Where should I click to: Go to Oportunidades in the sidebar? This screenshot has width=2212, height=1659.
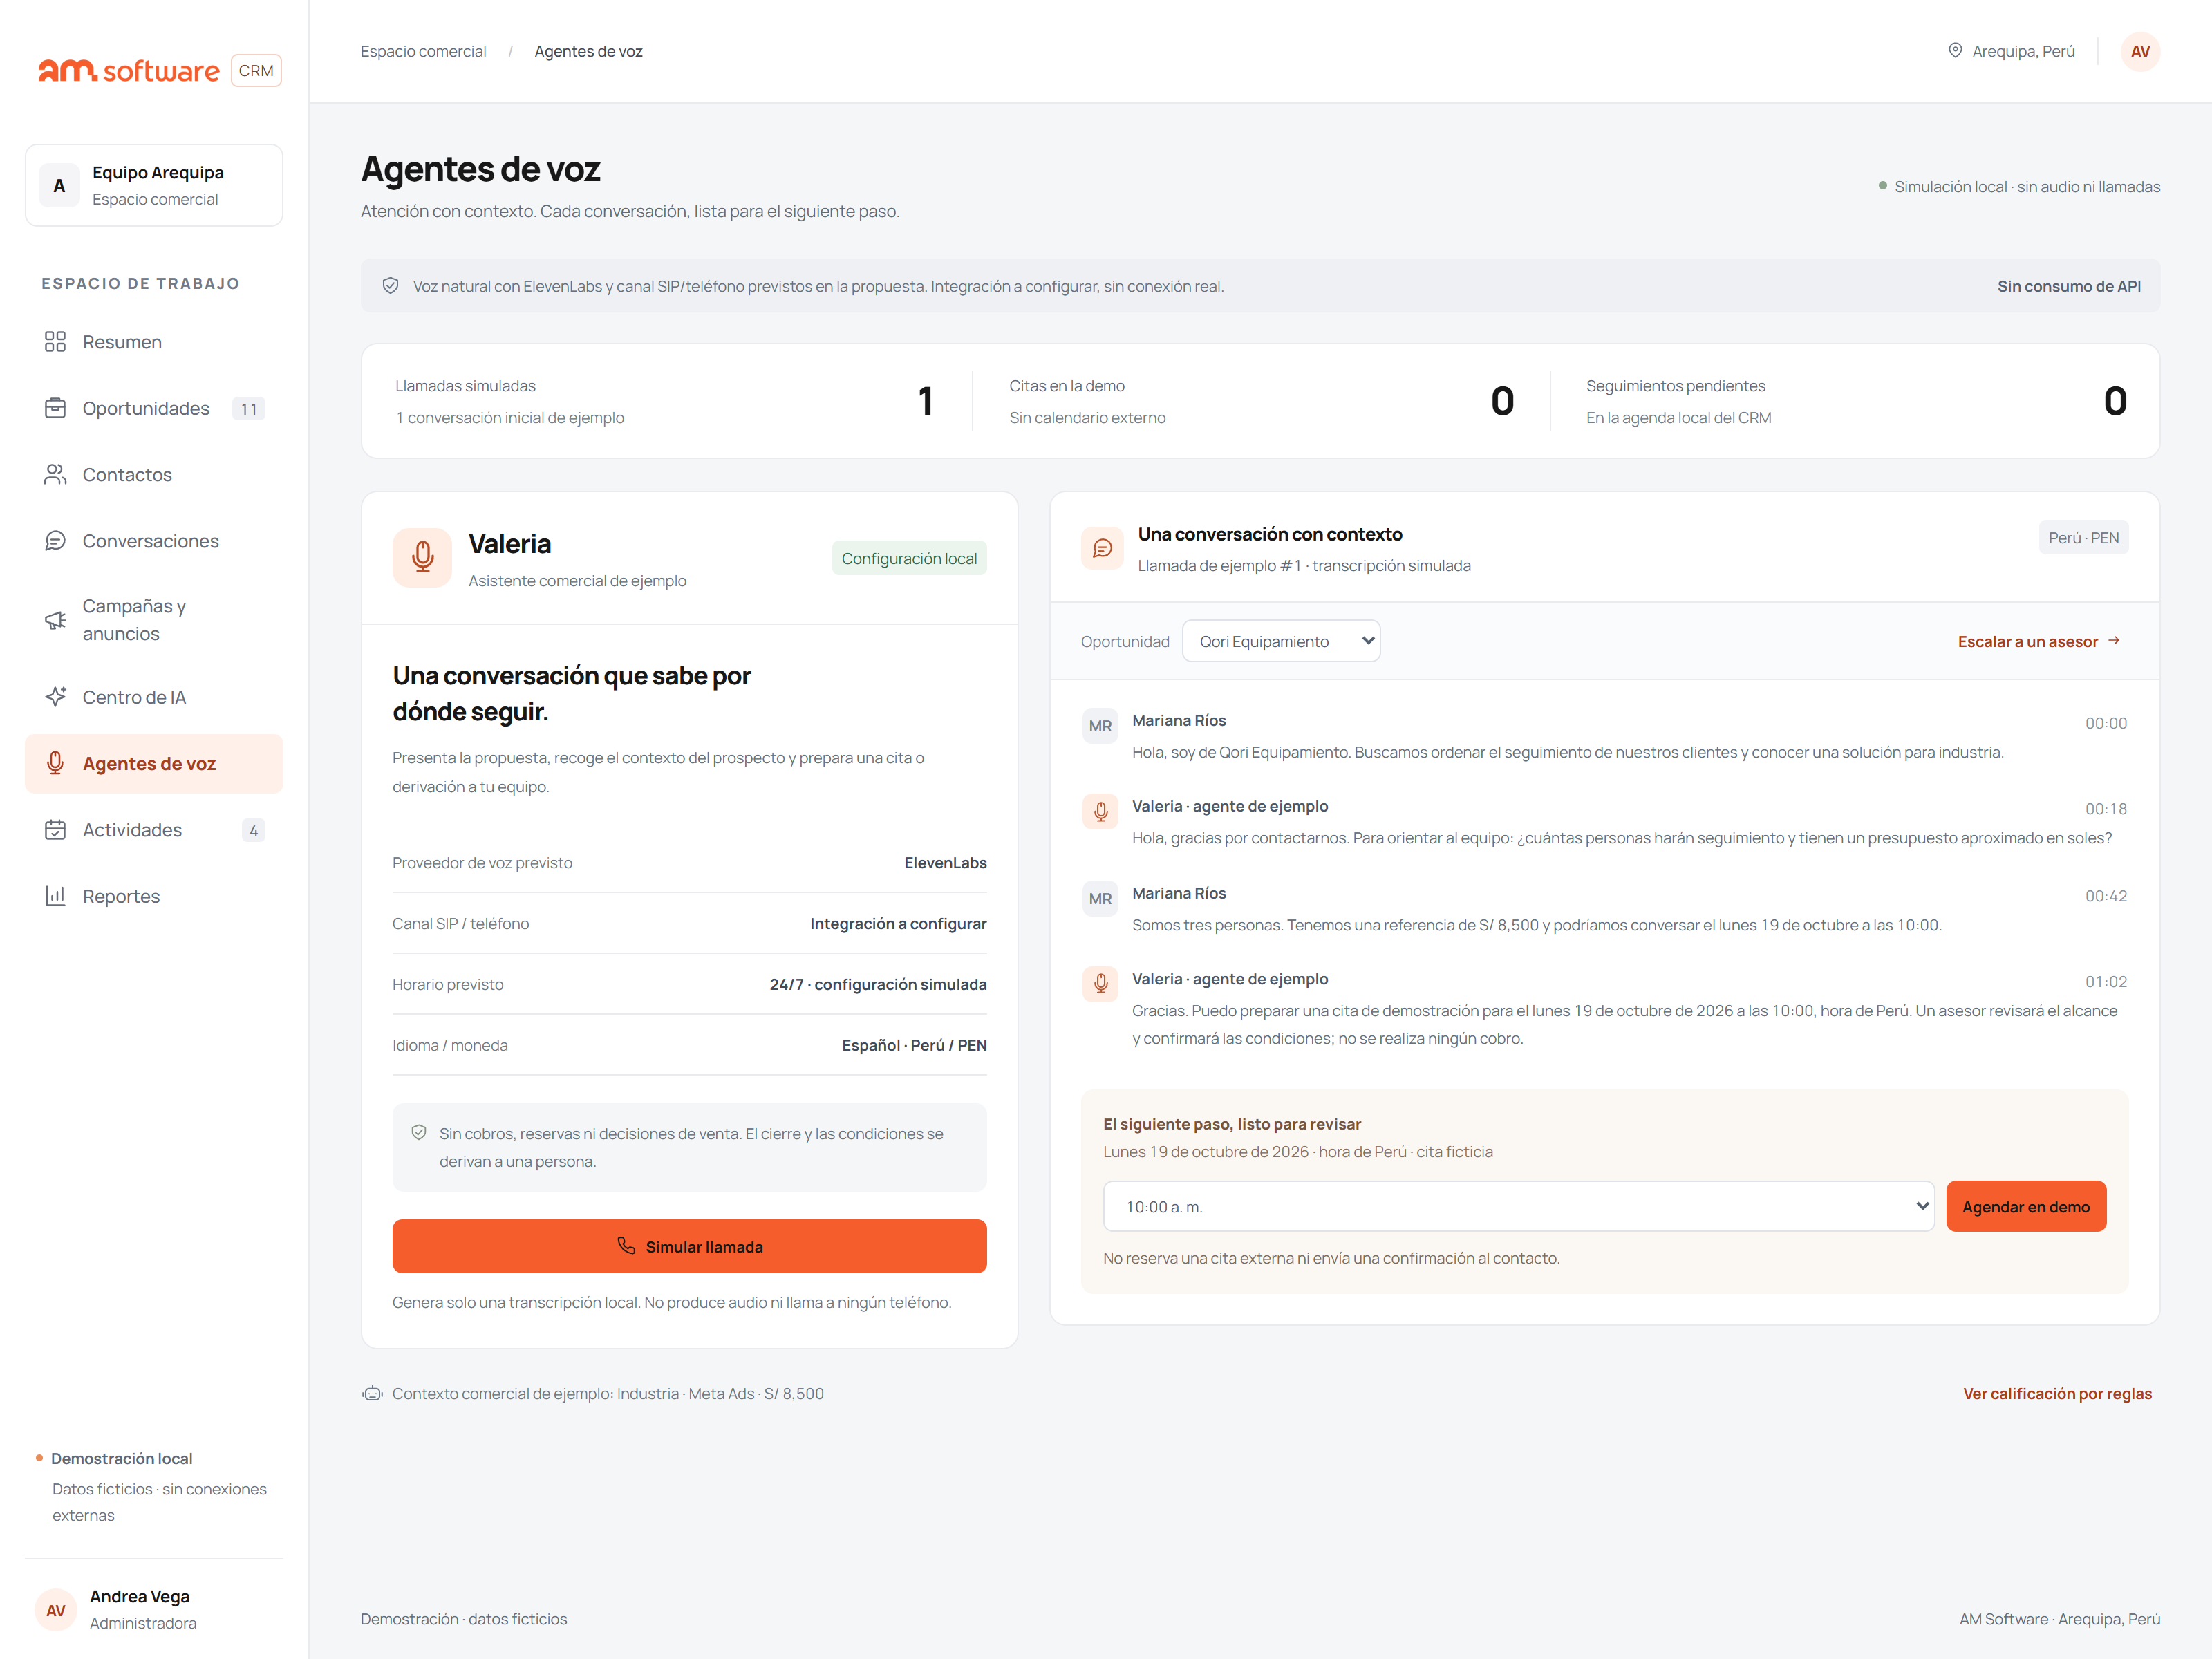tap(154, 408)
